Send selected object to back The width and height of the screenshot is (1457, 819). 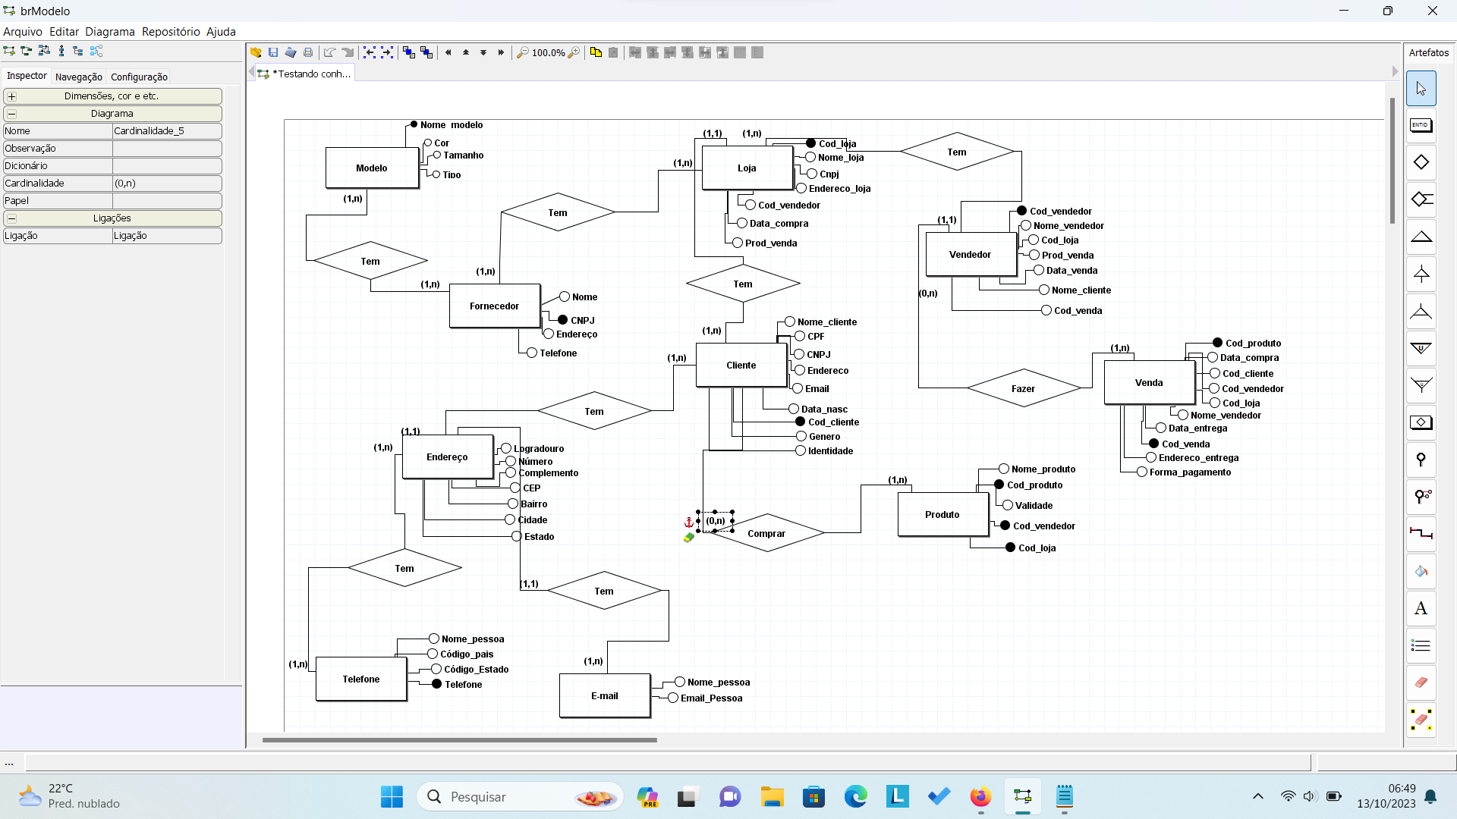[426, 52]
